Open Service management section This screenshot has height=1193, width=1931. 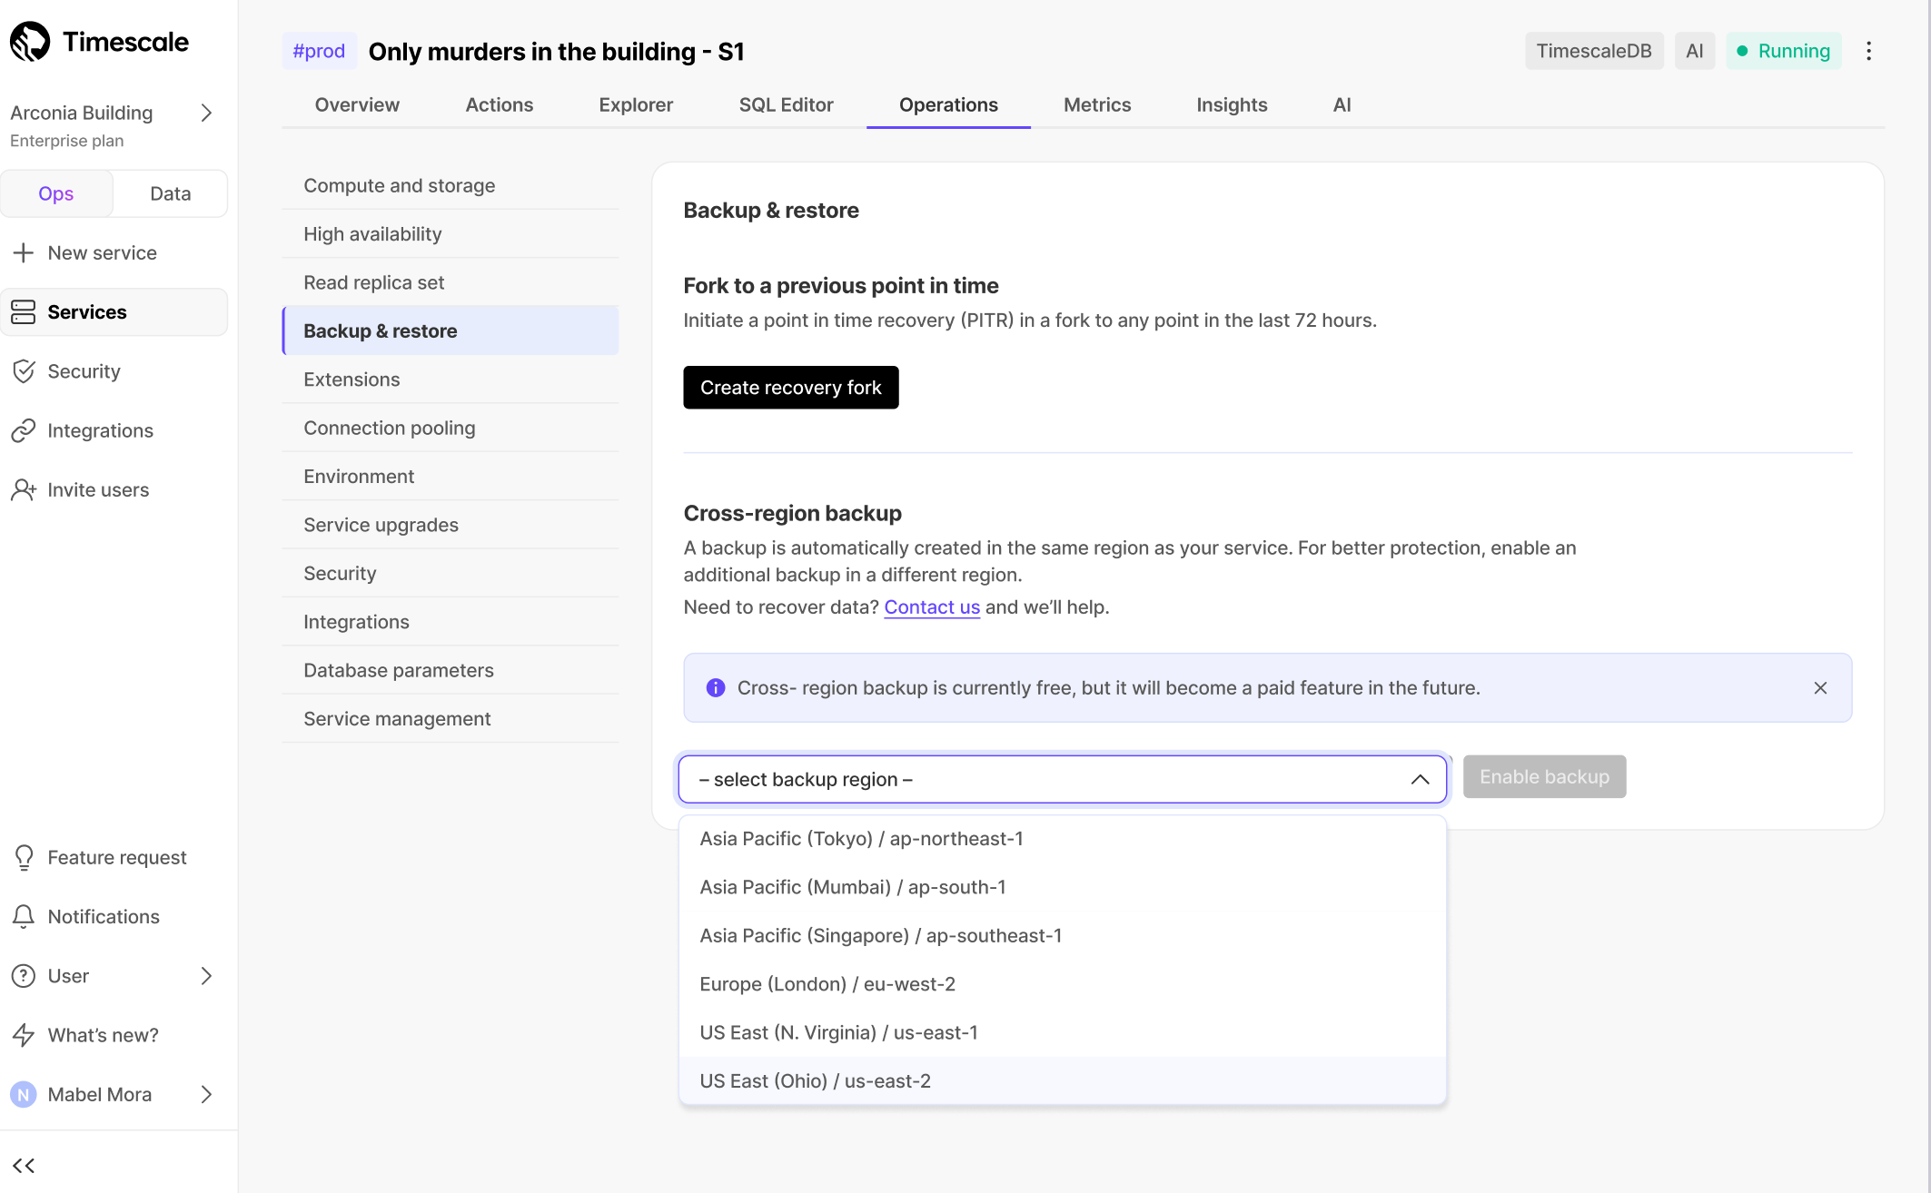[x=451, y=718]
